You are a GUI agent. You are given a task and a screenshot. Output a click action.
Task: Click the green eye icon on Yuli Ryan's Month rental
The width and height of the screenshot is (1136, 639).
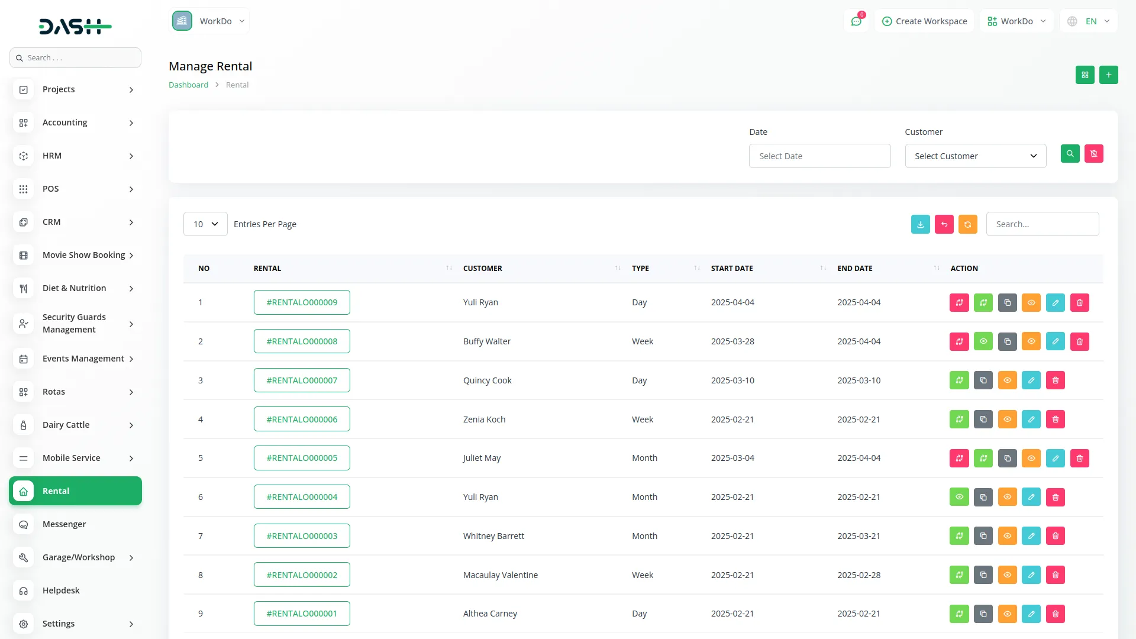958,497
